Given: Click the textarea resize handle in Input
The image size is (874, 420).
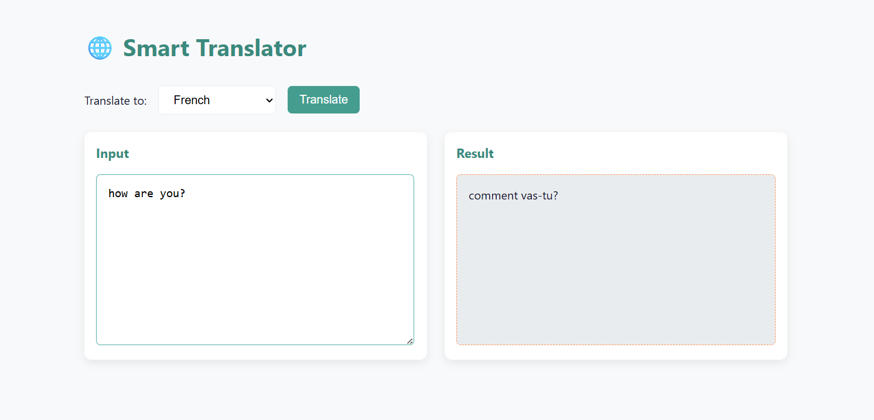Looking at the screenshot, I should [410, 341].
